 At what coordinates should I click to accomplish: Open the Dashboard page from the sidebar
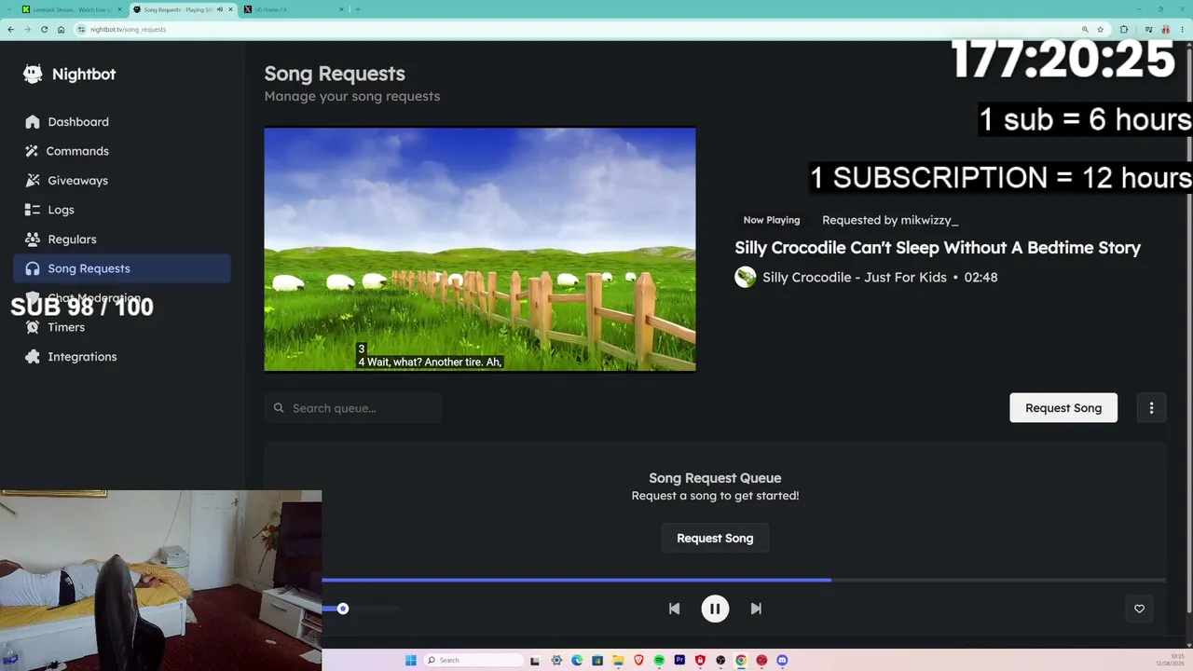coord(122,122)
